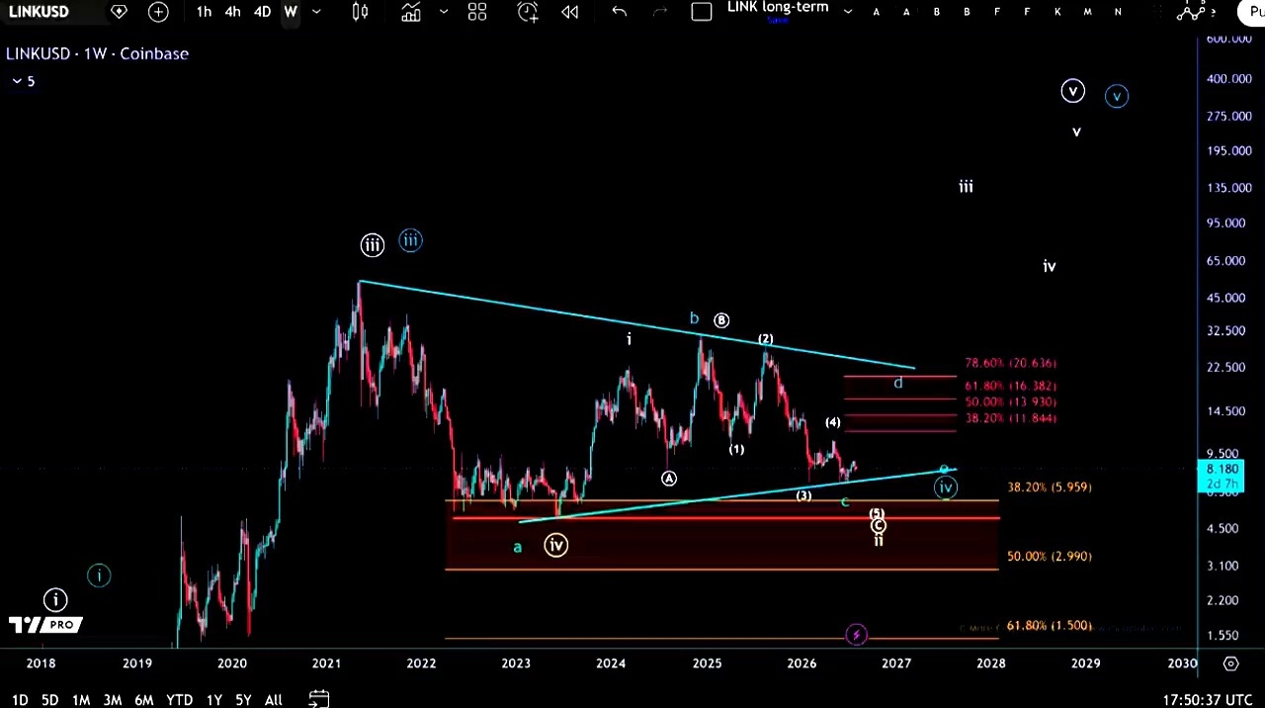The width and height of the screenshot is (1265, 708).
Task: Expand the favorite indicators dropdown arrow
Action: click(x=444, y=12)
